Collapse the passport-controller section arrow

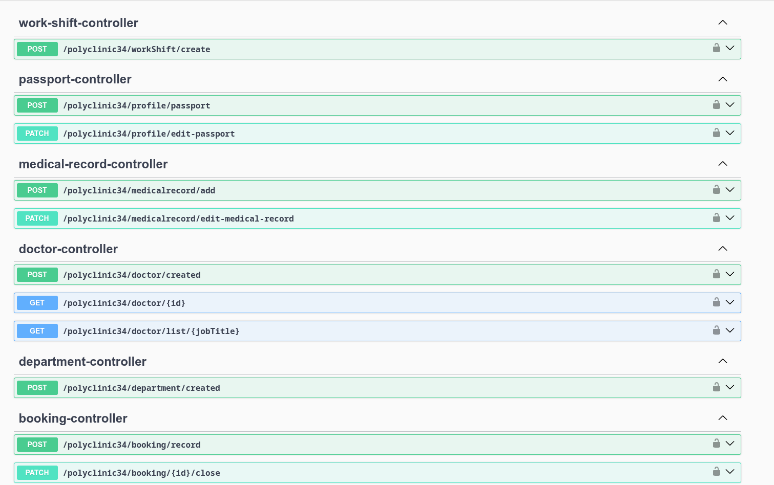(723, 79)
